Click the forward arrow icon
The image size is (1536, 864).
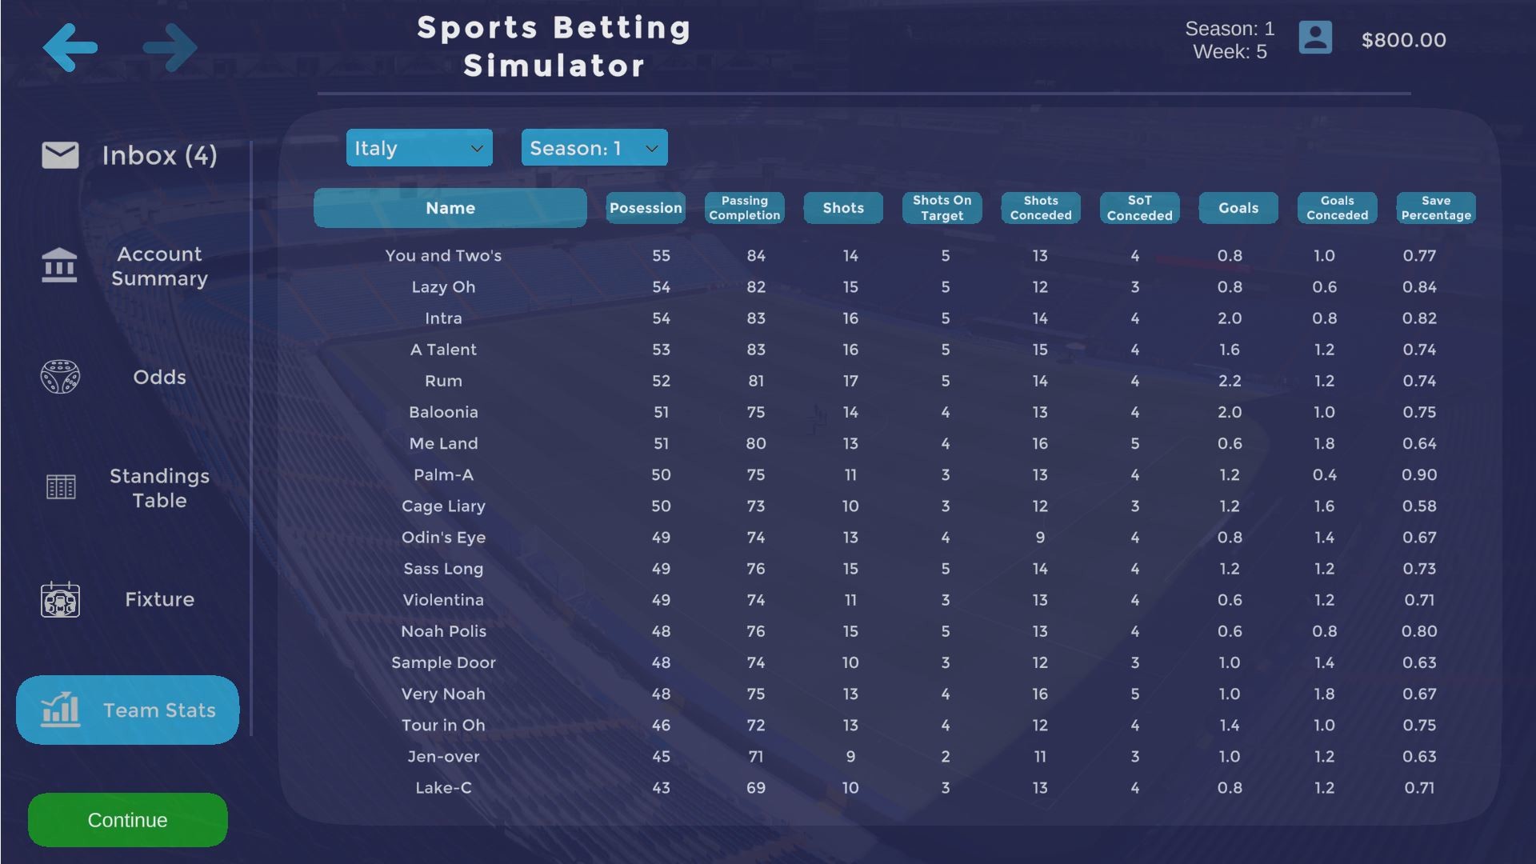170,47
